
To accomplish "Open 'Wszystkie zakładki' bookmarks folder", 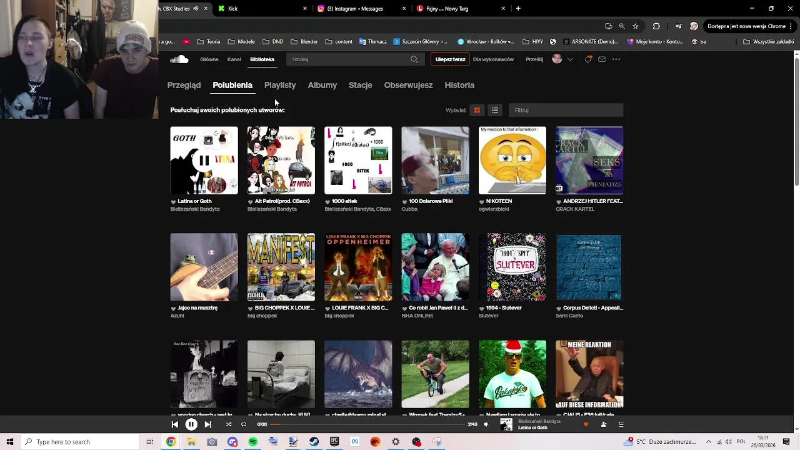I will 768,42.
